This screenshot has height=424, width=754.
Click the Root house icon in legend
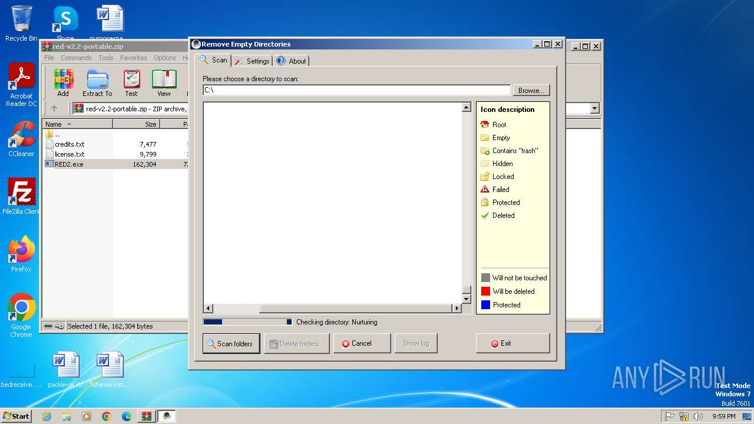485,125
